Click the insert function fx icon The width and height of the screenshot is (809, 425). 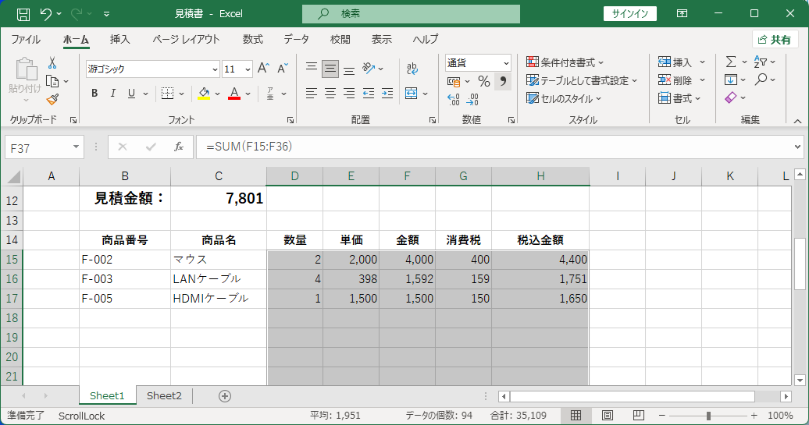(x=179, y=147)
